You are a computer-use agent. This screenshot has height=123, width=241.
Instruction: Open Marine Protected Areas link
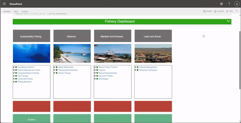pyautogui.click(x=108, y=73)
